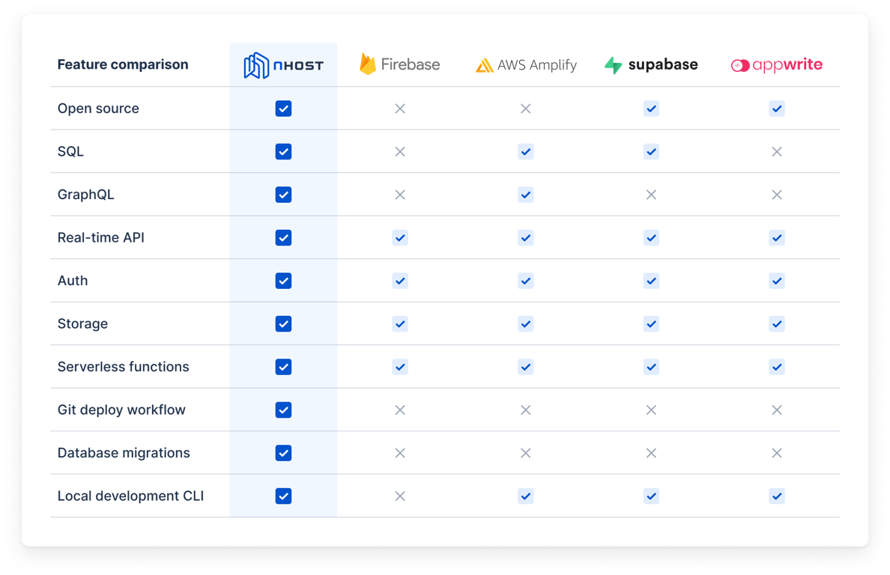Toggle Firebase Real-time API checkbox

coord(400,237)
